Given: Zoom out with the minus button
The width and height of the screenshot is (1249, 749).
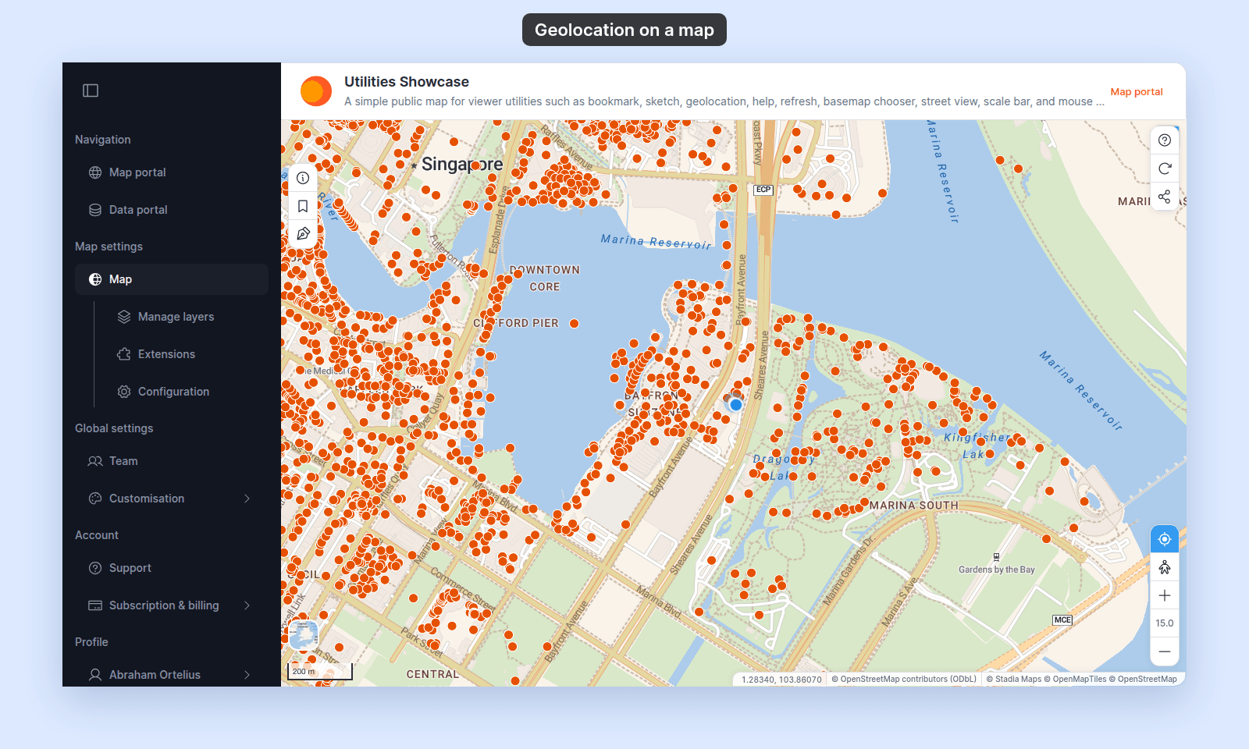Looking at the screenshot, I should [x=1165, y=651].
